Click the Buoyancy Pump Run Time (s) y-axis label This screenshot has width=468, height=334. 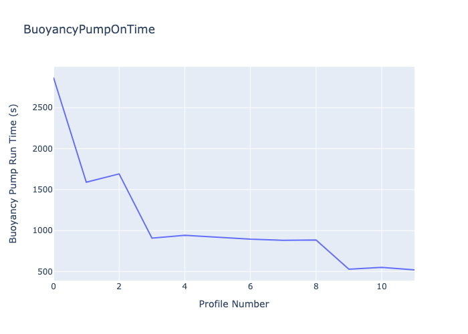tap(13, 174)
